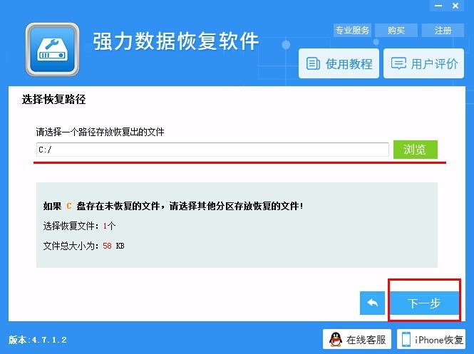Launch the iPhone恢复 button
Image resolution: width=474 pixels, height=354 pixels.
click(x=431, y=339)
